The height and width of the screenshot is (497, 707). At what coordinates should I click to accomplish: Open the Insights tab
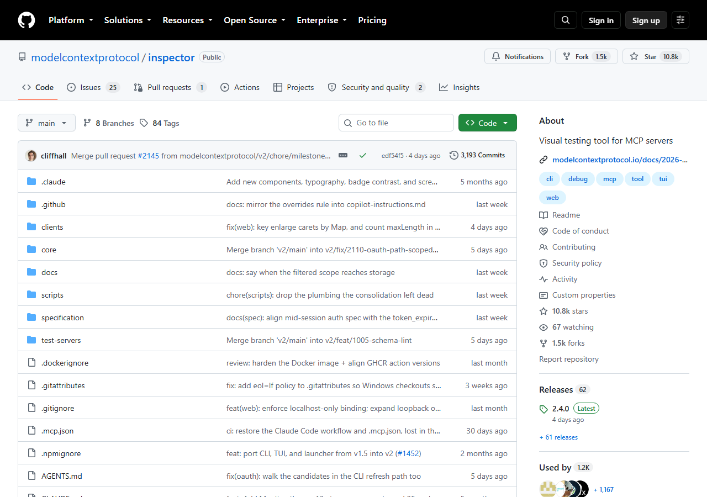pos(460,87)
